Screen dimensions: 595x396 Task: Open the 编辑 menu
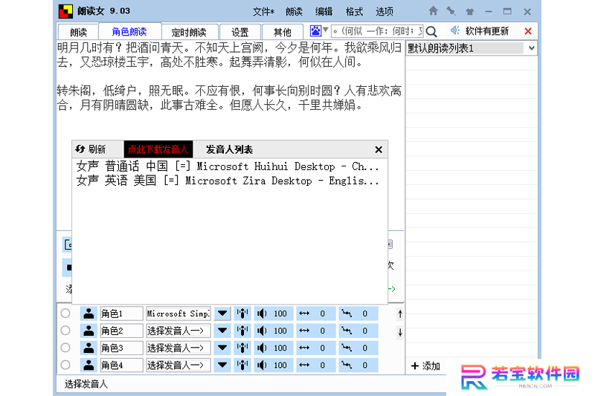point(324,12)
